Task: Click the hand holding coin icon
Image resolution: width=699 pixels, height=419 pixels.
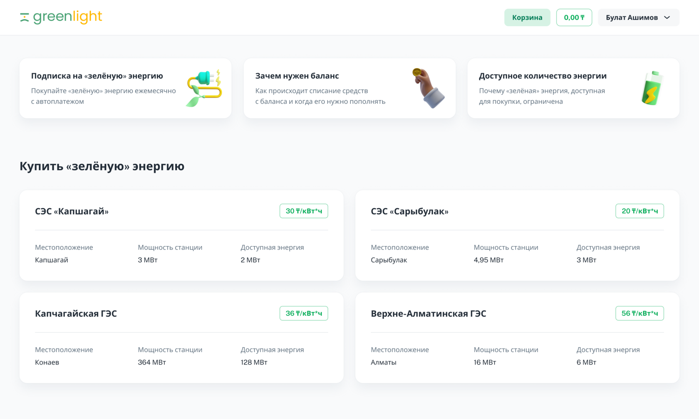Action: point(428,88)
